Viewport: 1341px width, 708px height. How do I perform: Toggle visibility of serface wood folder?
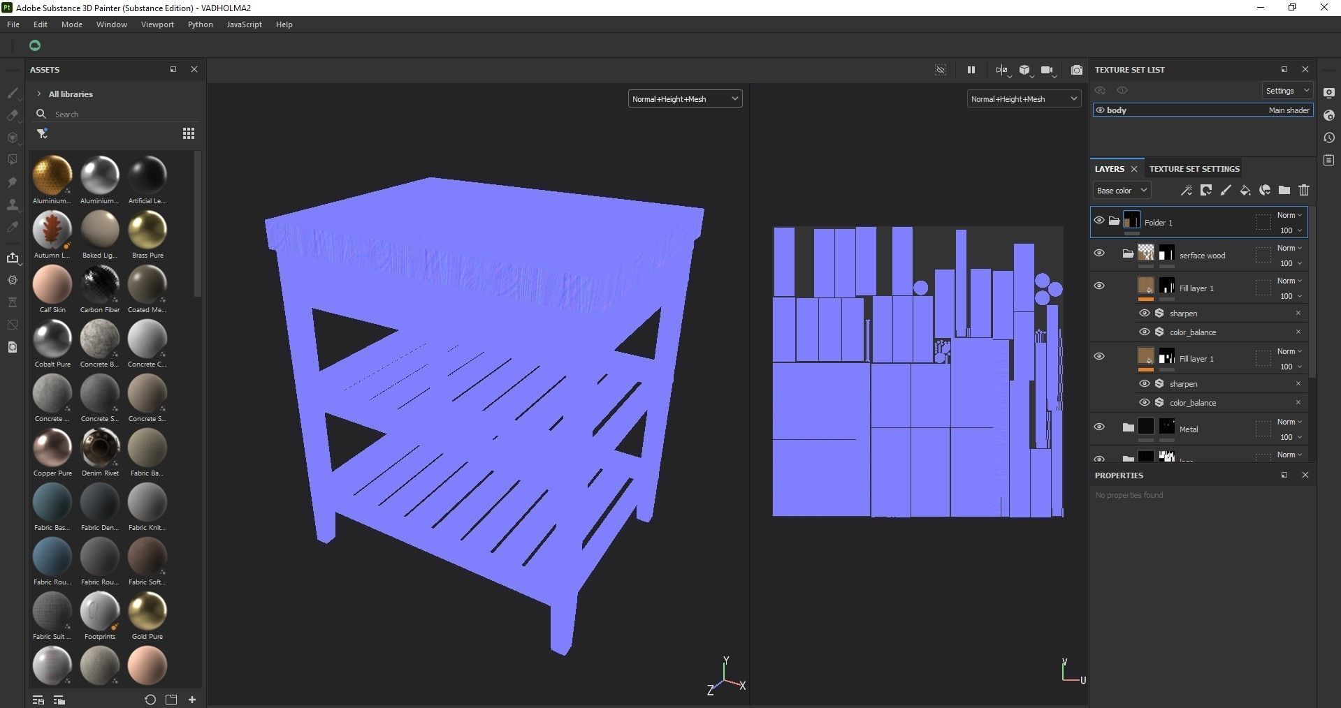coord(1099,253)
